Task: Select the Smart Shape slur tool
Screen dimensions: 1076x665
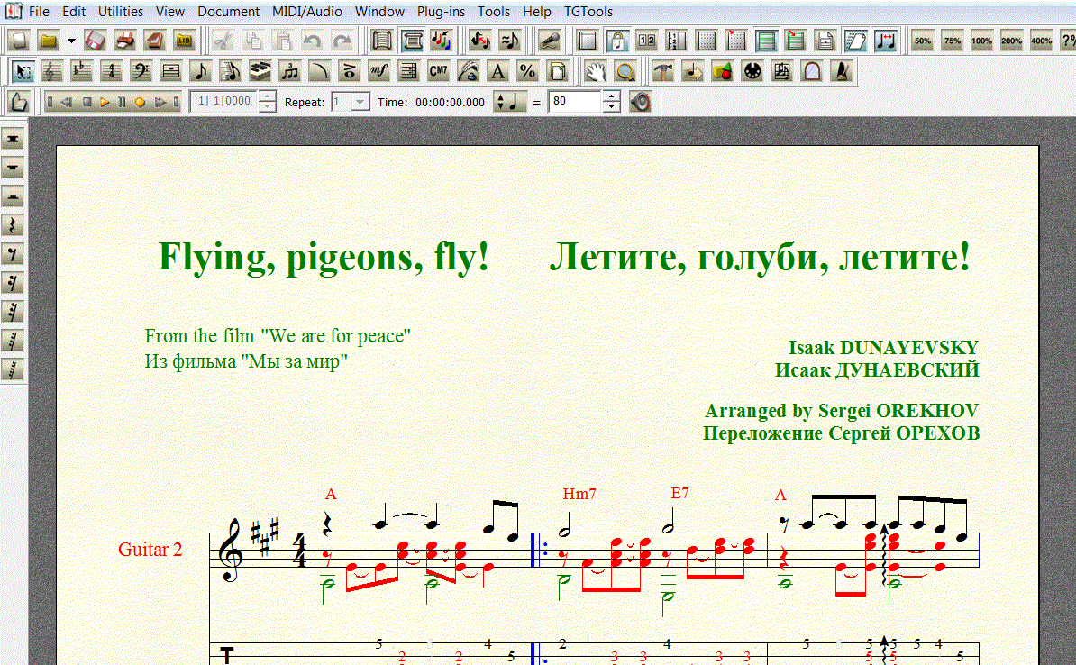Action: pos(319,71)
